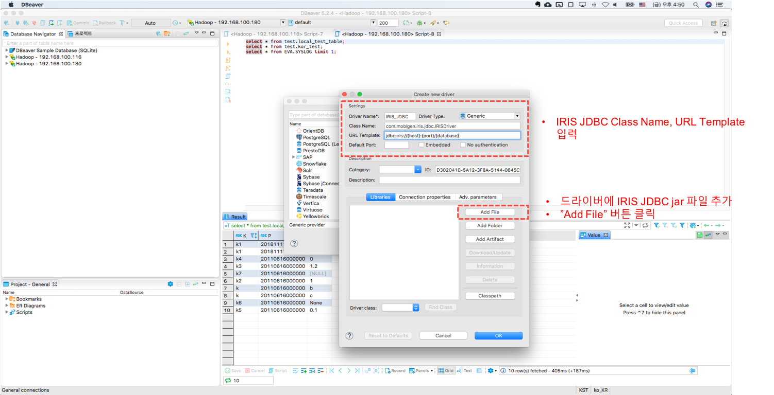Switch to the Adv. parameters tab

[478, 197]
